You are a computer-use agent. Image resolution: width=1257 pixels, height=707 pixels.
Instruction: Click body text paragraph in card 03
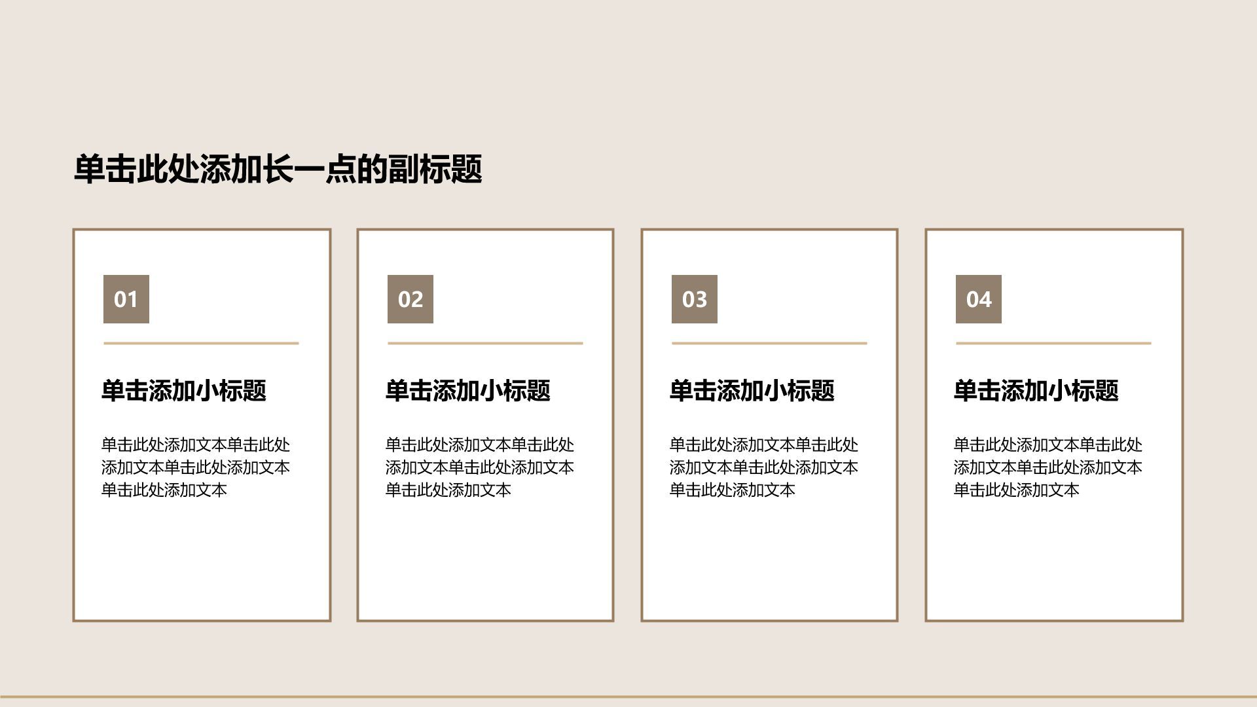(x=764, y=467)
